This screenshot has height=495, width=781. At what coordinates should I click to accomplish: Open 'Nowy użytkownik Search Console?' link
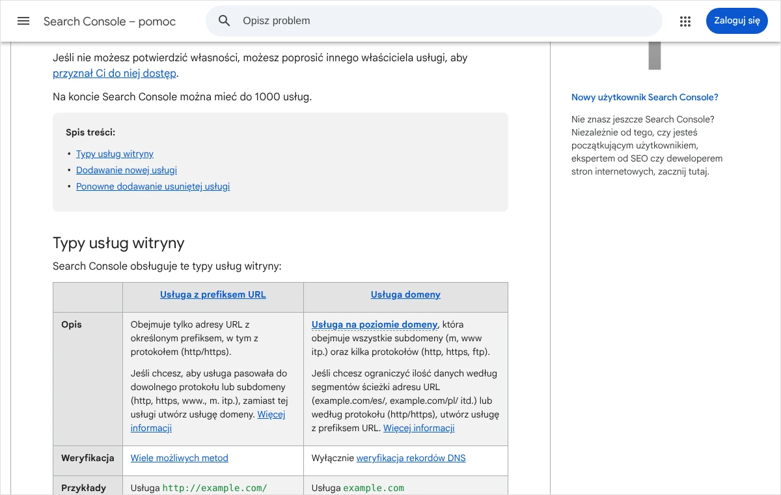click(x=645, y=97)
